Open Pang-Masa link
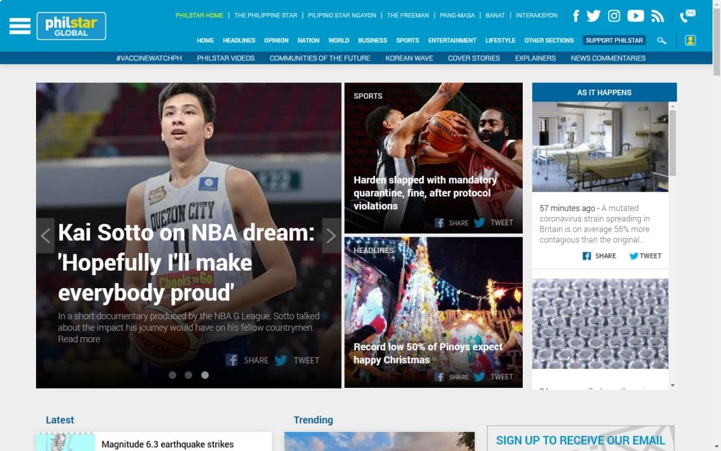 point(457,15)
